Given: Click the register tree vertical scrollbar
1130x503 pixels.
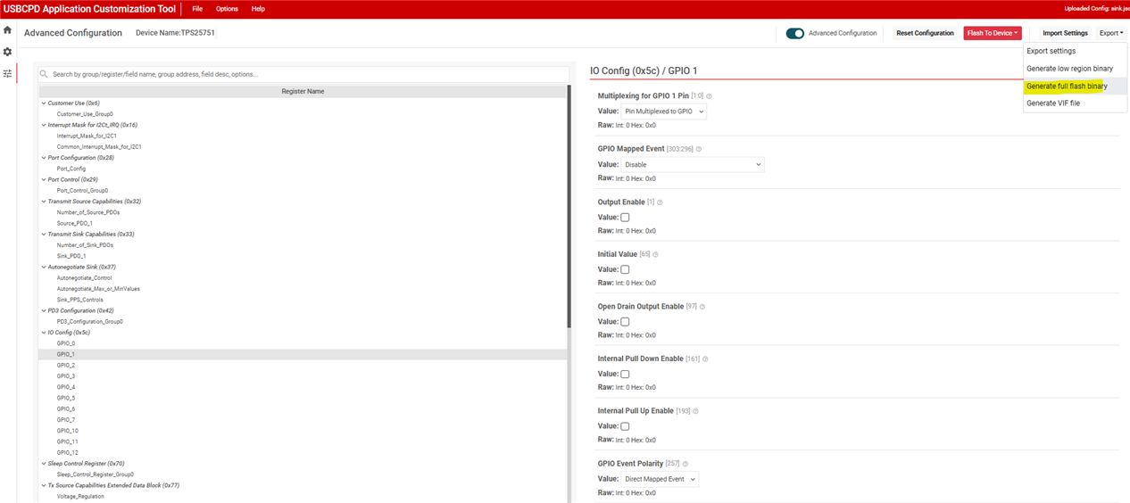Looking at the screenshot, I should (569, 205).
